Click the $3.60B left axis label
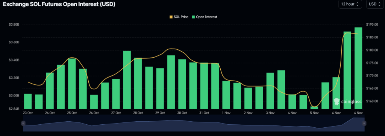Screen dimensions: 385x136 pyautogui.click(x=14, y=42)
